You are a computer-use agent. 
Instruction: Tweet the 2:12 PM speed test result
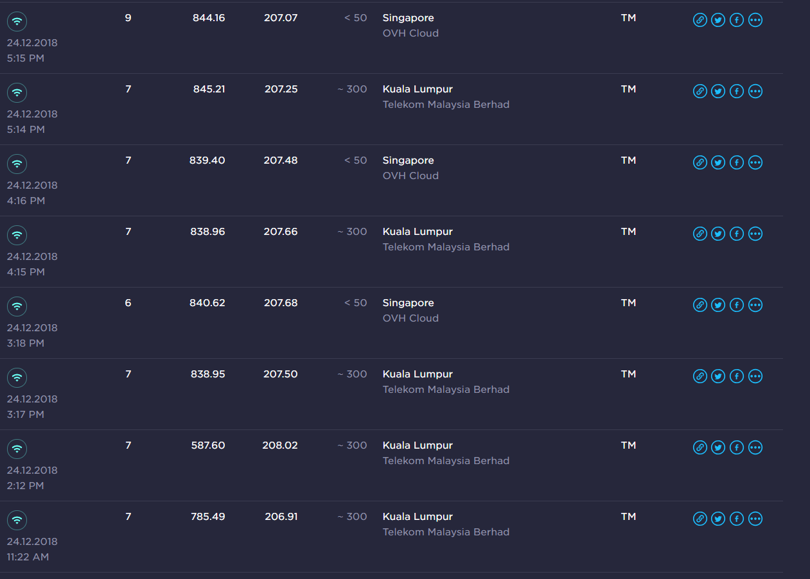click(718, 448)
